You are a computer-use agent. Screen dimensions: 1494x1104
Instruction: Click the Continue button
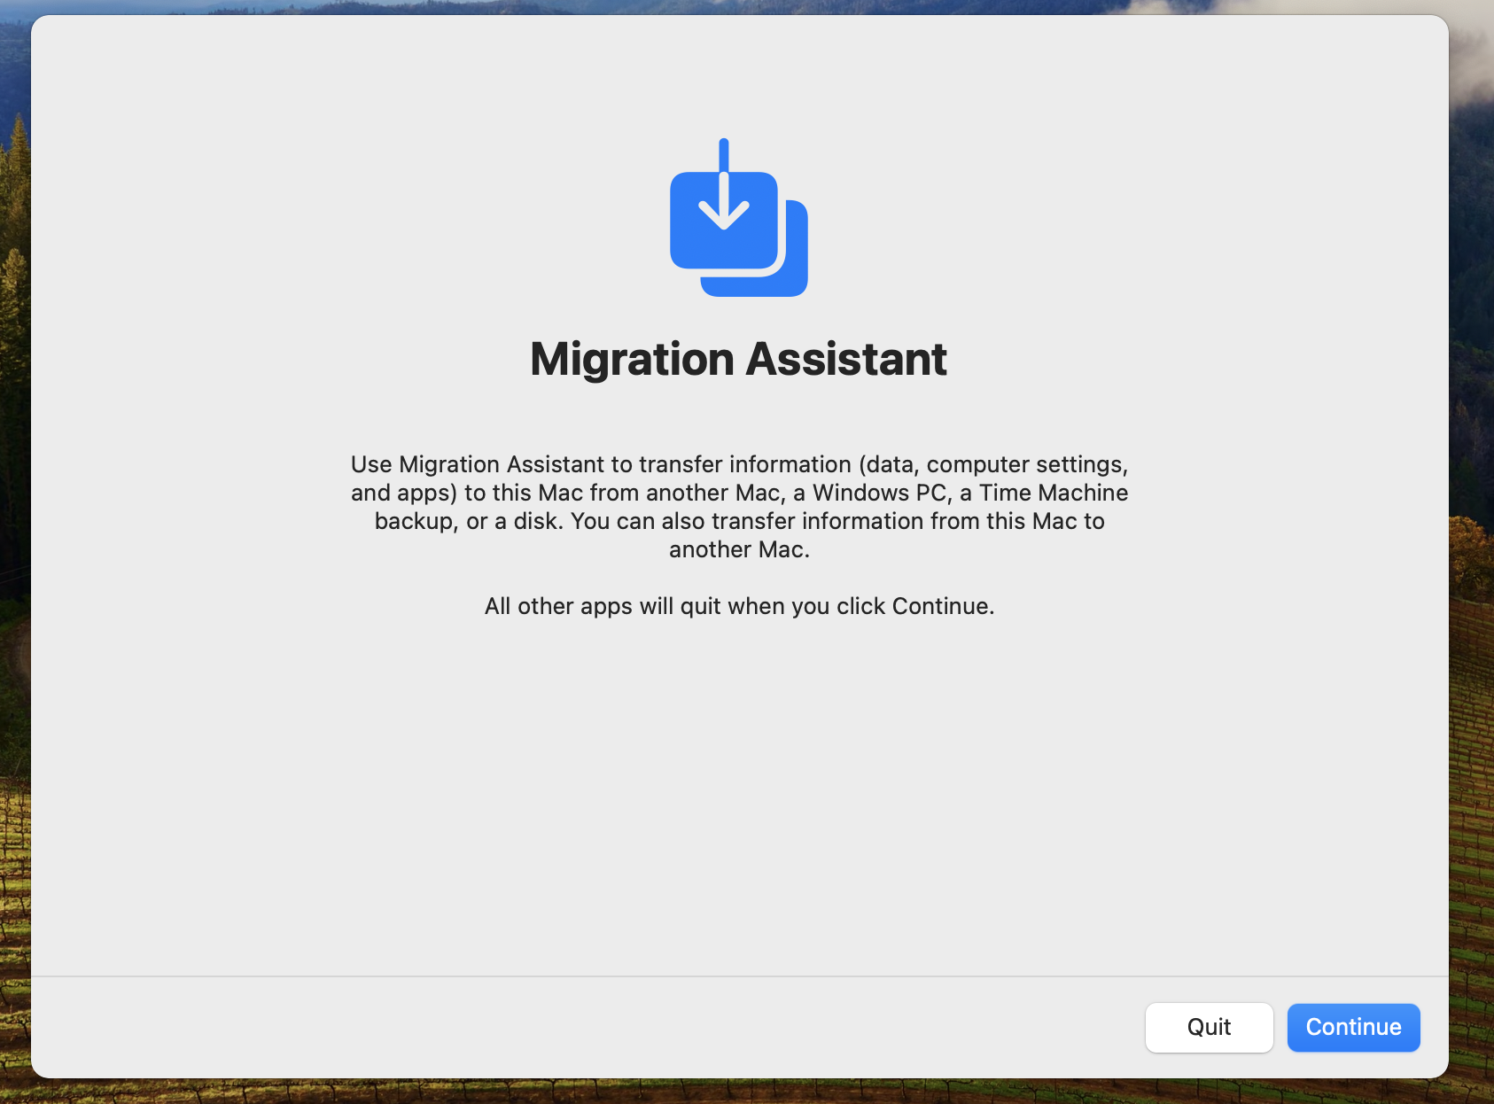pos(1353,1027)
